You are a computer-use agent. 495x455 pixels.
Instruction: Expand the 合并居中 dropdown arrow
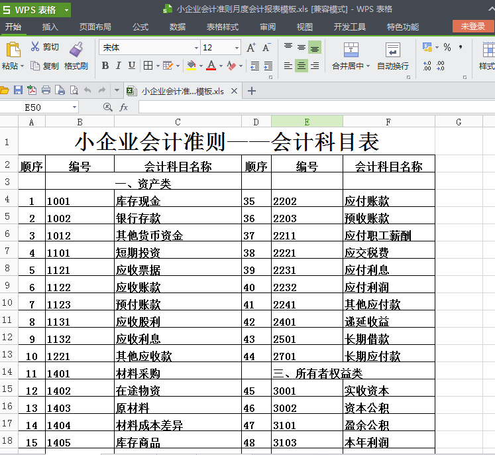[x=368, y=66]
